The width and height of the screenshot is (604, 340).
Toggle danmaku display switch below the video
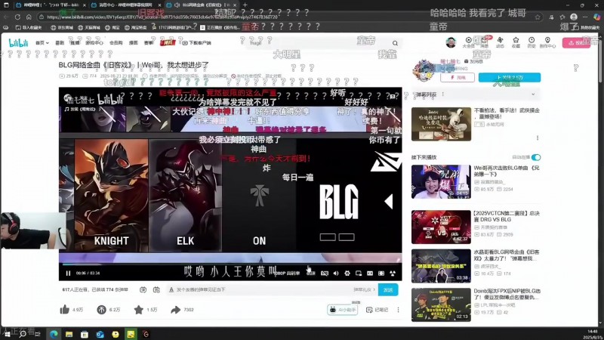pyautogui.click(x=143, y=289)
